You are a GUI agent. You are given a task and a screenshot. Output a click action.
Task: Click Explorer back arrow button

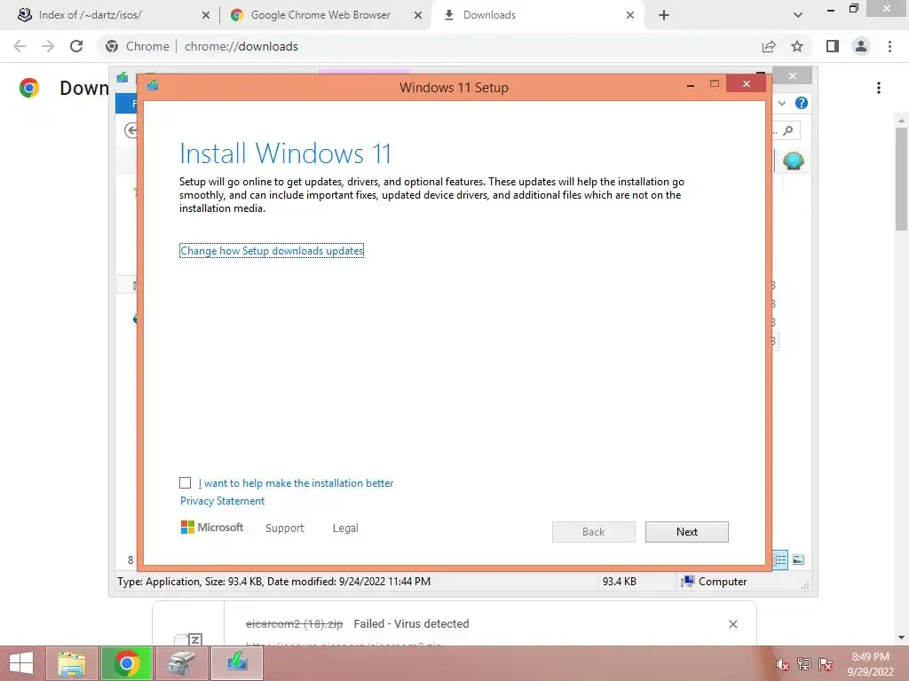coord(131,130)
